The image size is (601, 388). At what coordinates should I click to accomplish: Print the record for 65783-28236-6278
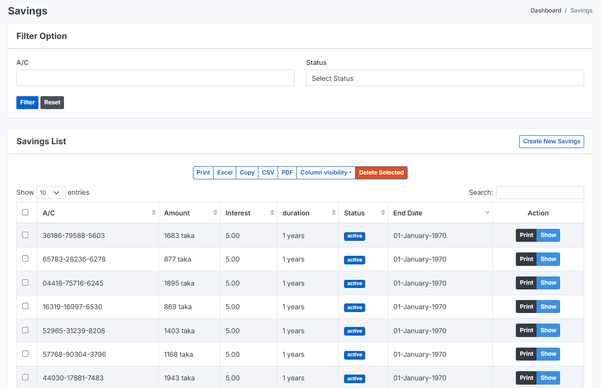(x=526, y=259)
